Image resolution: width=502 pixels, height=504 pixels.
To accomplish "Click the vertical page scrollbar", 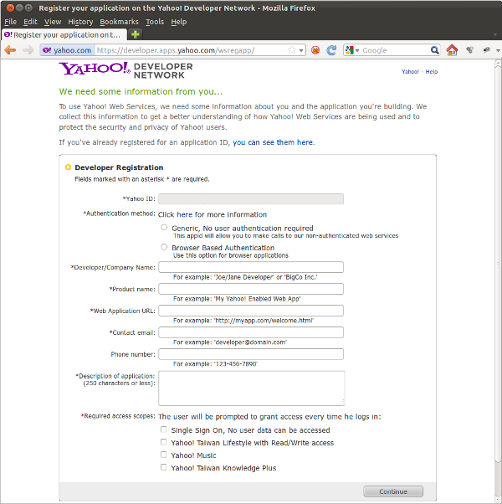I will click(x=498, y=264).
